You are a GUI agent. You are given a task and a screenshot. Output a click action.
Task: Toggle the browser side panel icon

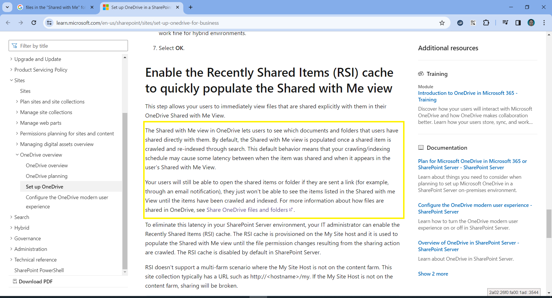[x=518, y=23]
